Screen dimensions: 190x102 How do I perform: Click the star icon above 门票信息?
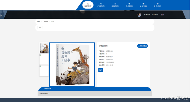101,4
